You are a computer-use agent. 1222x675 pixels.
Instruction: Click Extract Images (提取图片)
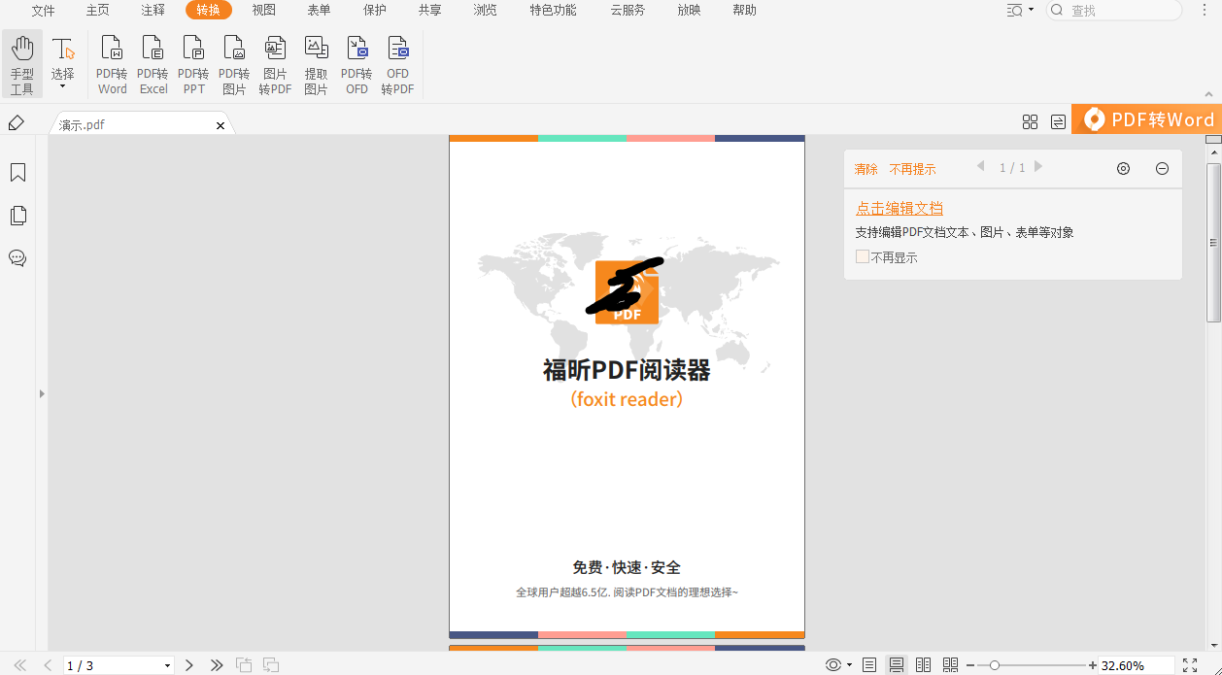(x=316, y=65)
